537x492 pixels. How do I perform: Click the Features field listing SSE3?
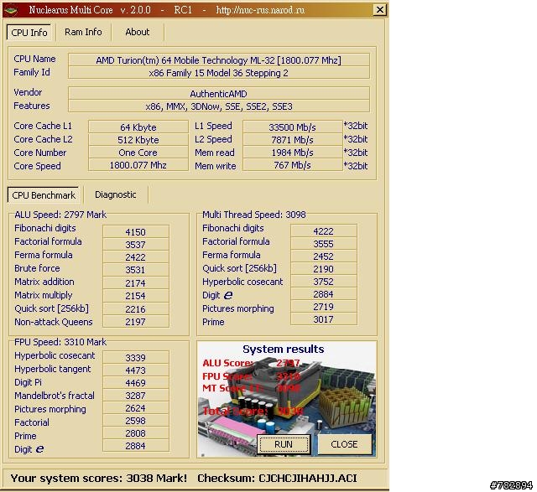tap(218, 106)
